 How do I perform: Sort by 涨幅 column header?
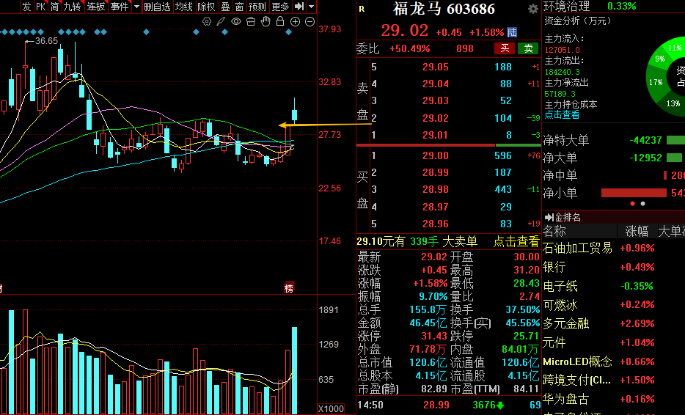click(x=637, y=231)
